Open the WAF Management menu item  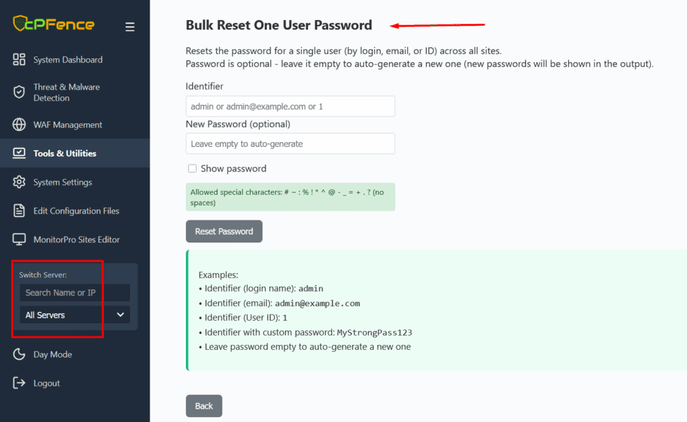tap(68, 125)
